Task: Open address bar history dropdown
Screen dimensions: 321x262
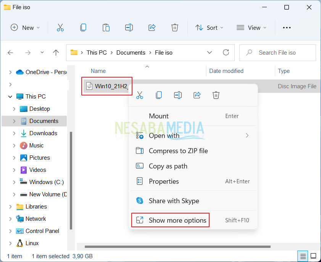Action: pyautogui.click(x=210, y=52)
